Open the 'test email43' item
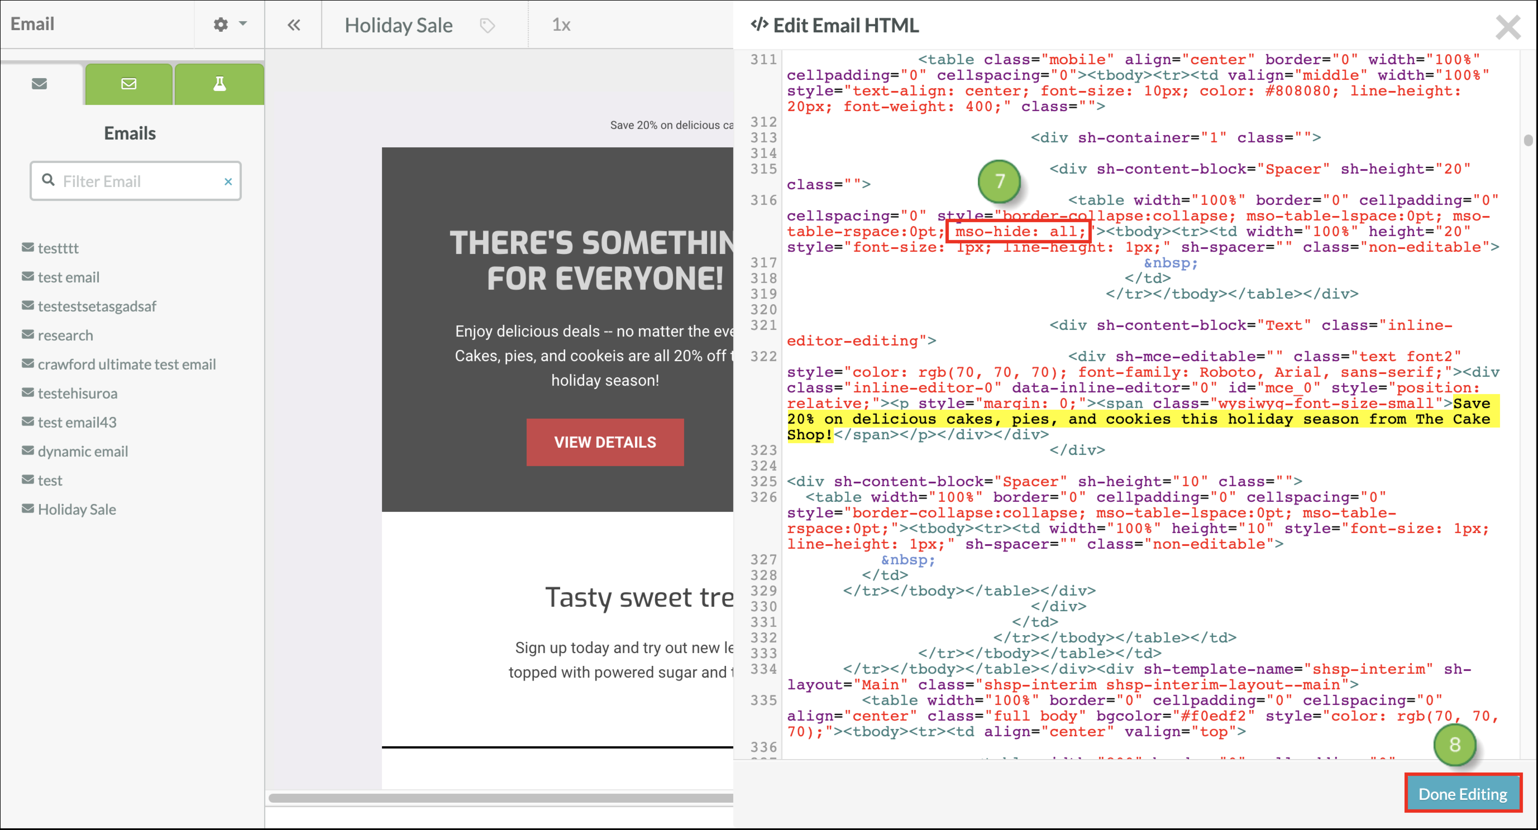 [x=77, y=423]
